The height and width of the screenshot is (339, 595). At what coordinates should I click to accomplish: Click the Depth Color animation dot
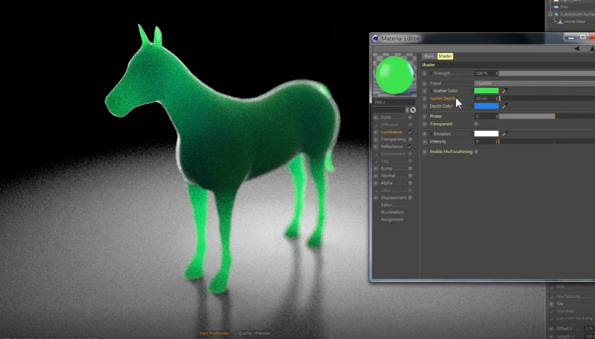(x=424, y=106)
